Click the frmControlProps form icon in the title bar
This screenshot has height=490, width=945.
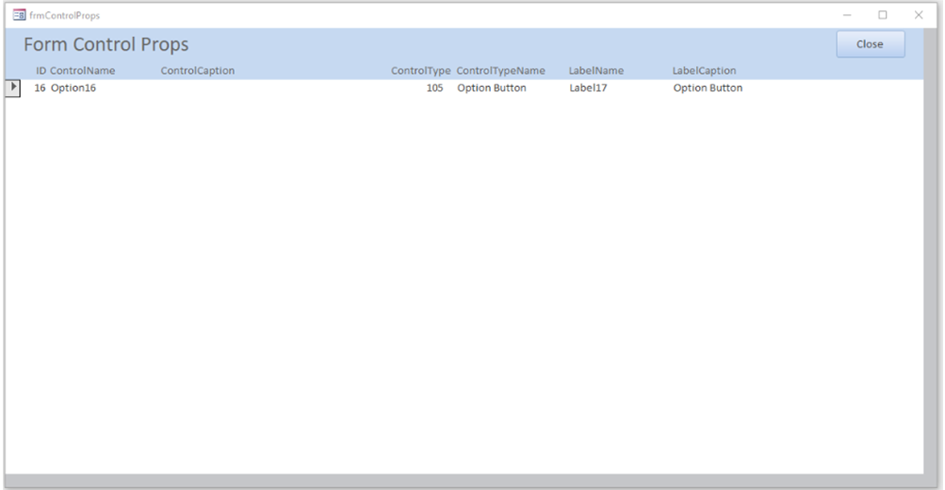click(19, 15)
